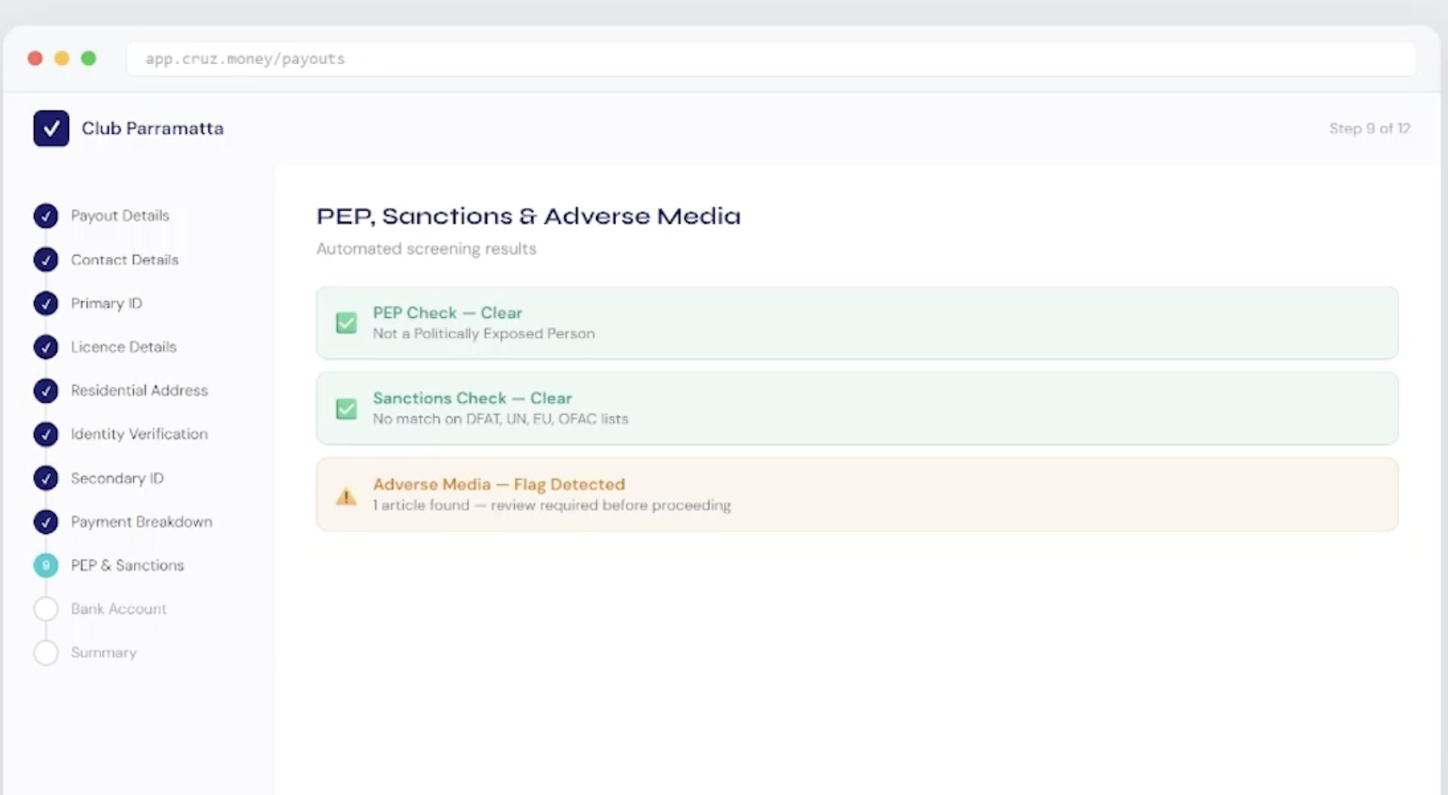Image resolution: width=1448 pixels, height=795 pixels.
Task: Click the Payment Breakdown completed step circle
Action: (x=46, y=522)
